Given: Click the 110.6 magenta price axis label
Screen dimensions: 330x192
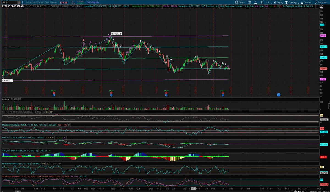Looking at the screenshot, I should (322, 79).
